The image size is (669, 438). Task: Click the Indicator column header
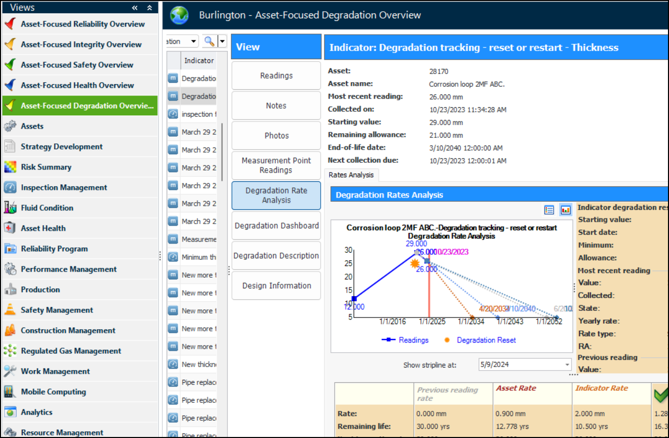pyautogui.click(x=199, y=60)
